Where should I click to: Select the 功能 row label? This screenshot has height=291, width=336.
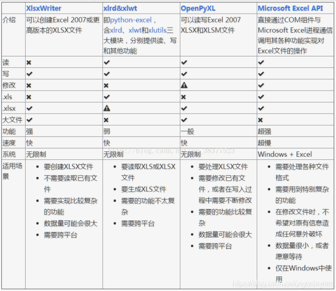pos(9,132)
